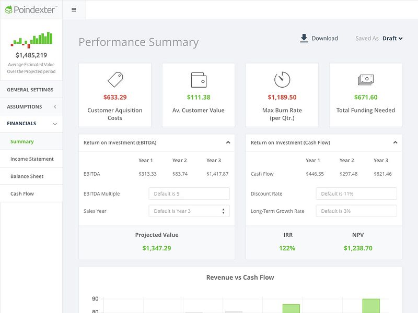
Task: Collapse the Return on Investment (Cash Flow) panel
Action: pyautogui.click(x=396, y=142)
